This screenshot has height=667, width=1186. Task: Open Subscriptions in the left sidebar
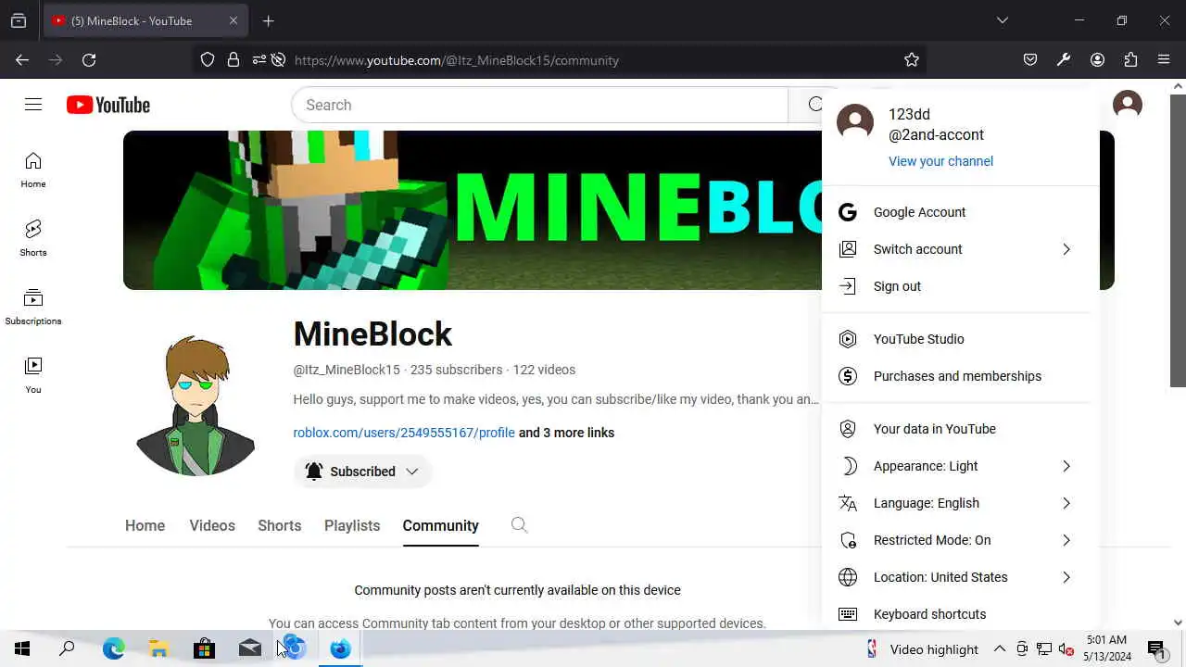33,308
